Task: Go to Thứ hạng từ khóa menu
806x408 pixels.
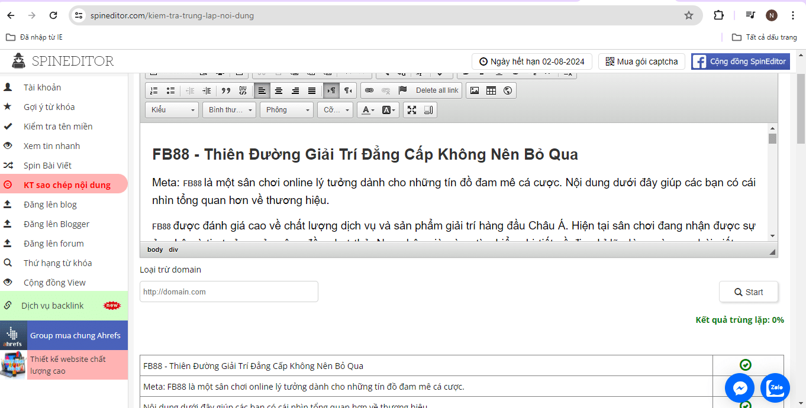Action: click(x=57, y=263)
